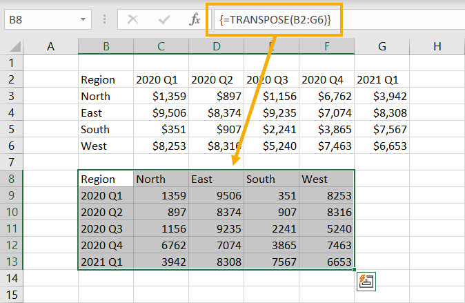This screenshot has height=303, width=465.
Task: Click the cell containing 7463
Action: [x=326, y=246]
